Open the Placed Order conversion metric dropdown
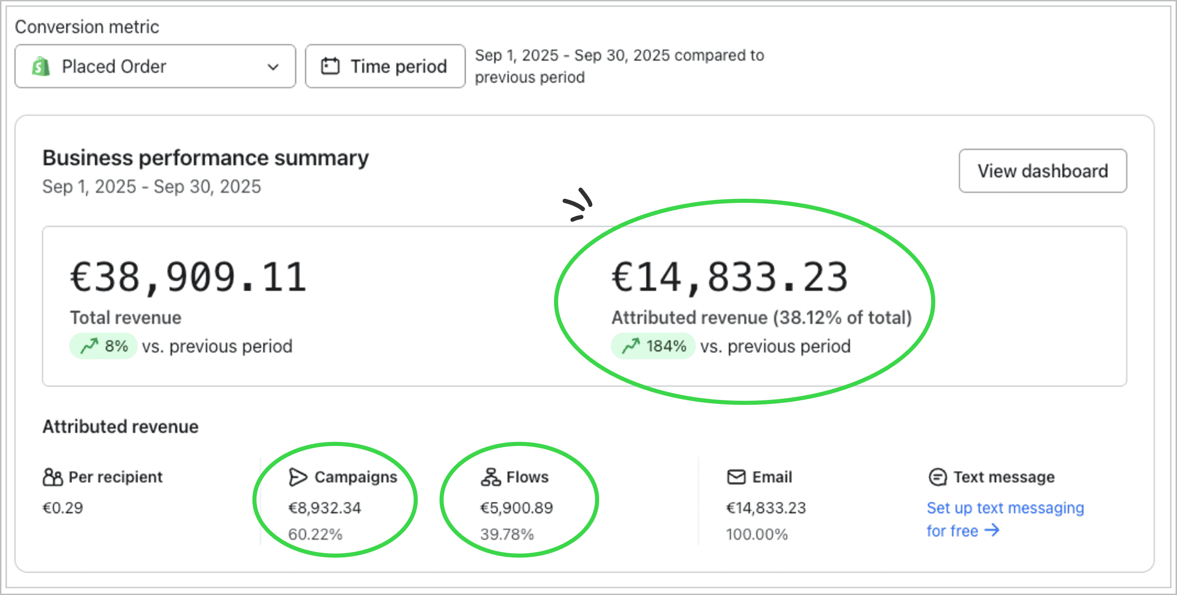This screenshot has width=1177, height=595. coord(155,66)
